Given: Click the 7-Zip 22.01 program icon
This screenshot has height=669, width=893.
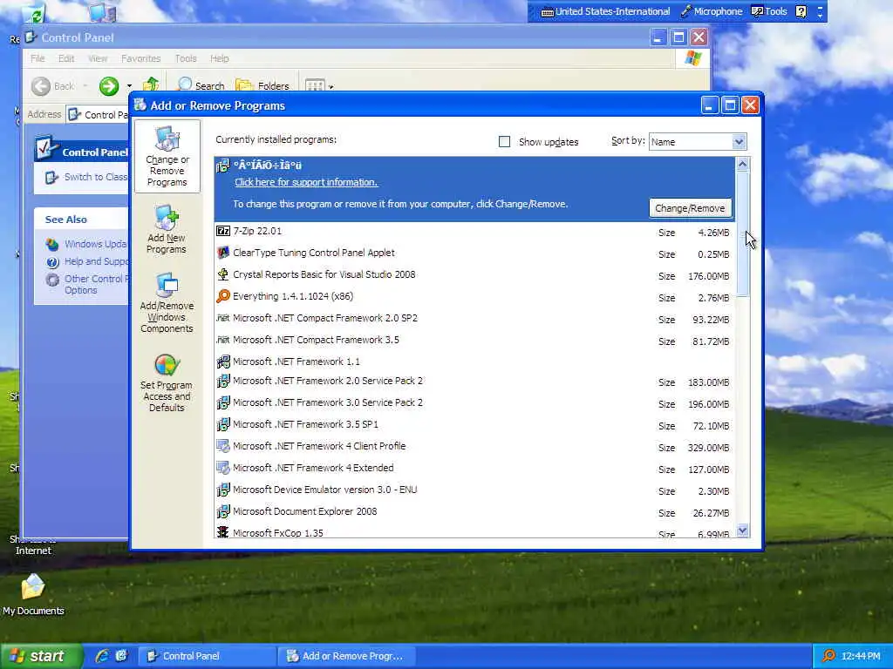Looking at the screenshot, I should [x=223, y=231].
